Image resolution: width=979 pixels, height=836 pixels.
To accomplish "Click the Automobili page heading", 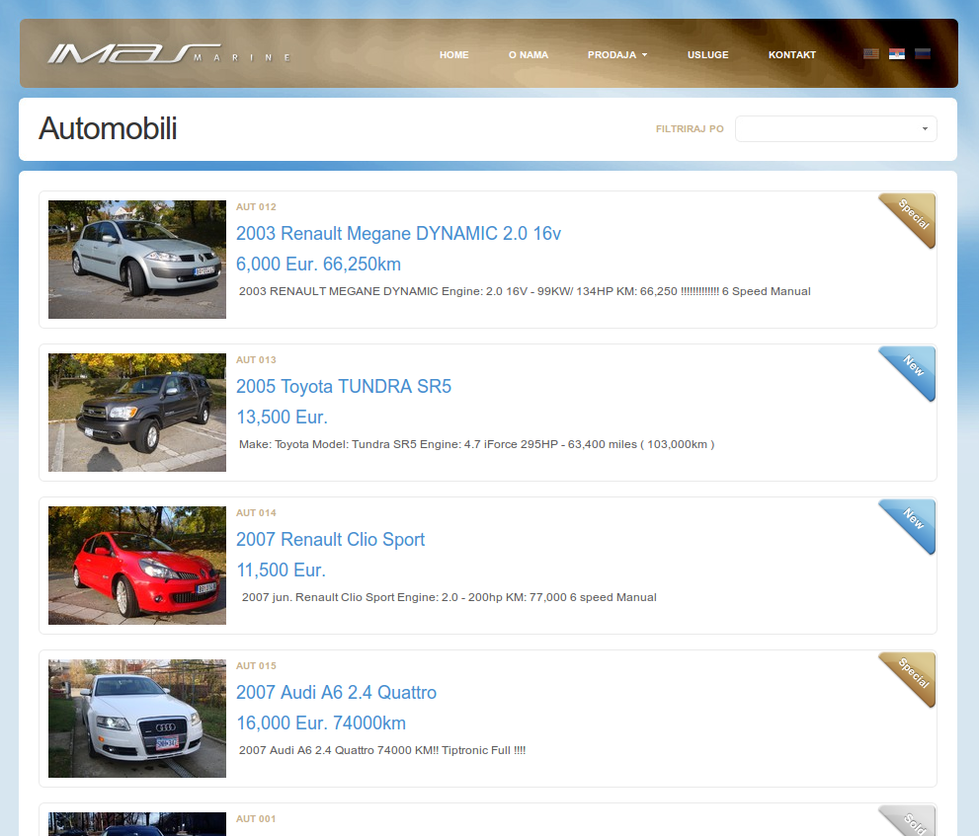I will 108,128.
